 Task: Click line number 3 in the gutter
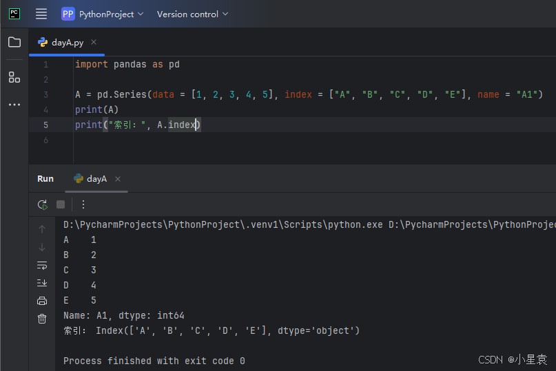(x=45, y=94)
